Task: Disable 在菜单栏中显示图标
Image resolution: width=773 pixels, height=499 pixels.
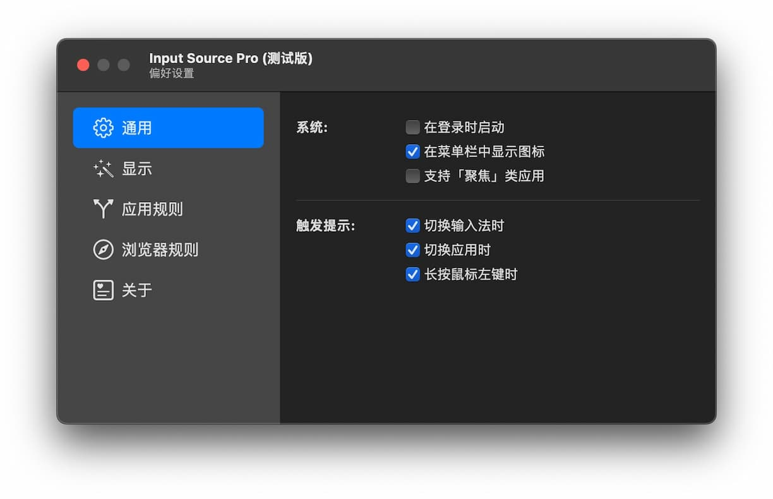Action: [x=412, y=151]
